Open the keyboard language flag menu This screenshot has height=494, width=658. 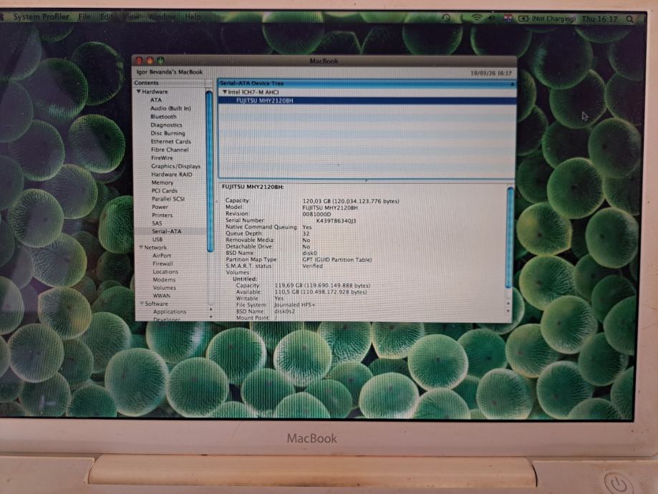click(x=508, y=19)
